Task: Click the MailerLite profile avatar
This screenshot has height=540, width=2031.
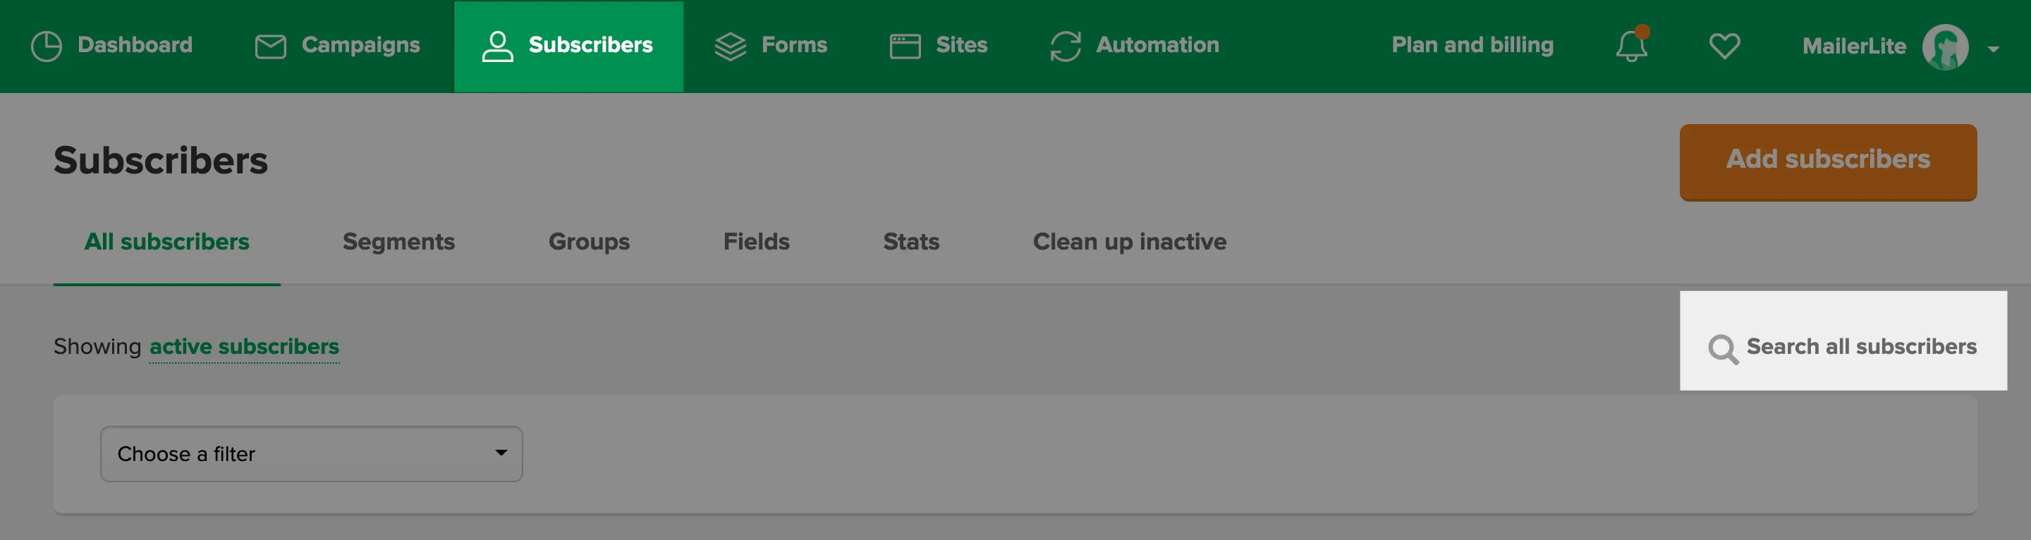Action: 1945,47
